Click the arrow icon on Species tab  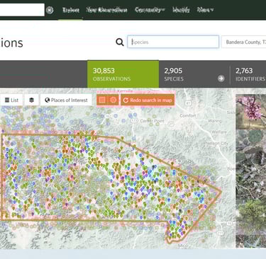click(221, 79)
